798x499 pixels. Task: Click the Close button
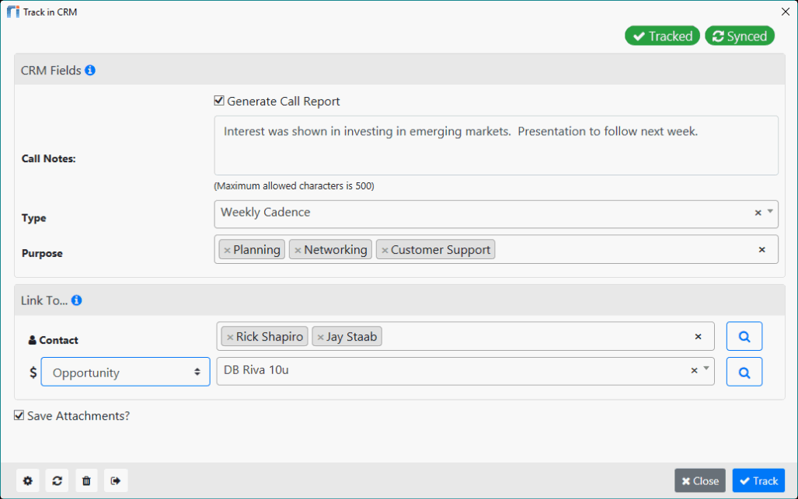click(700, 480)
